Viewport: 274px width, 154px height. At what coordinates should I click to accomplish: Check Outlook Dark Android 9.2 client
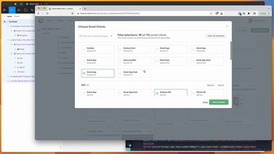coord(120,49)
